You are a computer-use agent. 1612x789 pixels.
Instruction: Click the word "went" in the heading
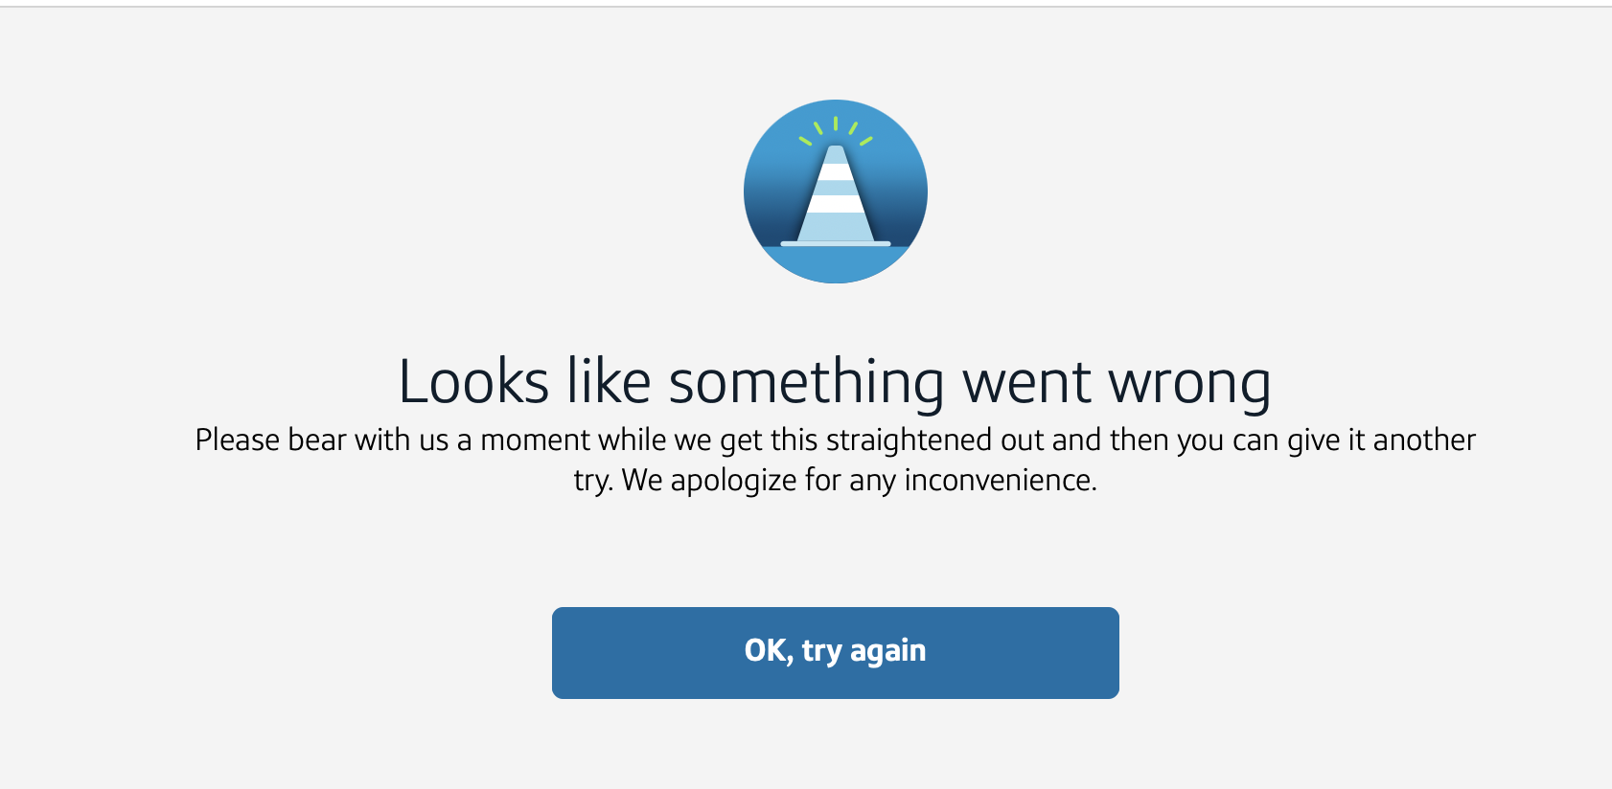[x=1026, y=383]
